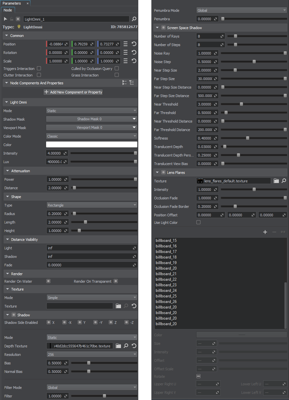The image size is (289, 400).
Task: Open the Shadow Mask 0 dropdown
Action: [x=92, y=119]
